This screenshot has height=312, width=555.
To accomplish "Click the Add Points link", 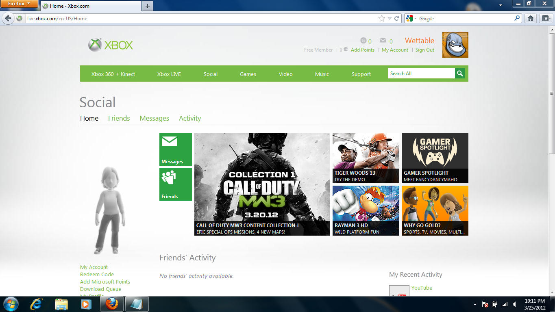I will (x=363, y=50).
